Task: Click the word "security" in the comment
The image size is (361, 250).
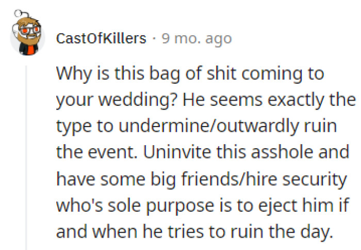Action: point(315,180)
